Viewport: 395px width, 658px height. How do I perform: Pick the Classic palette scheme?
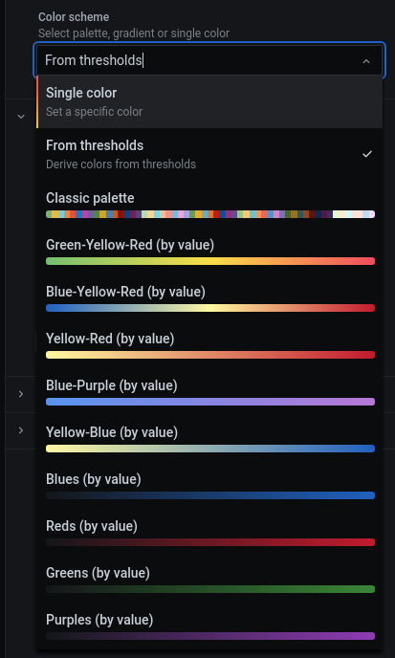coord(209,205)
